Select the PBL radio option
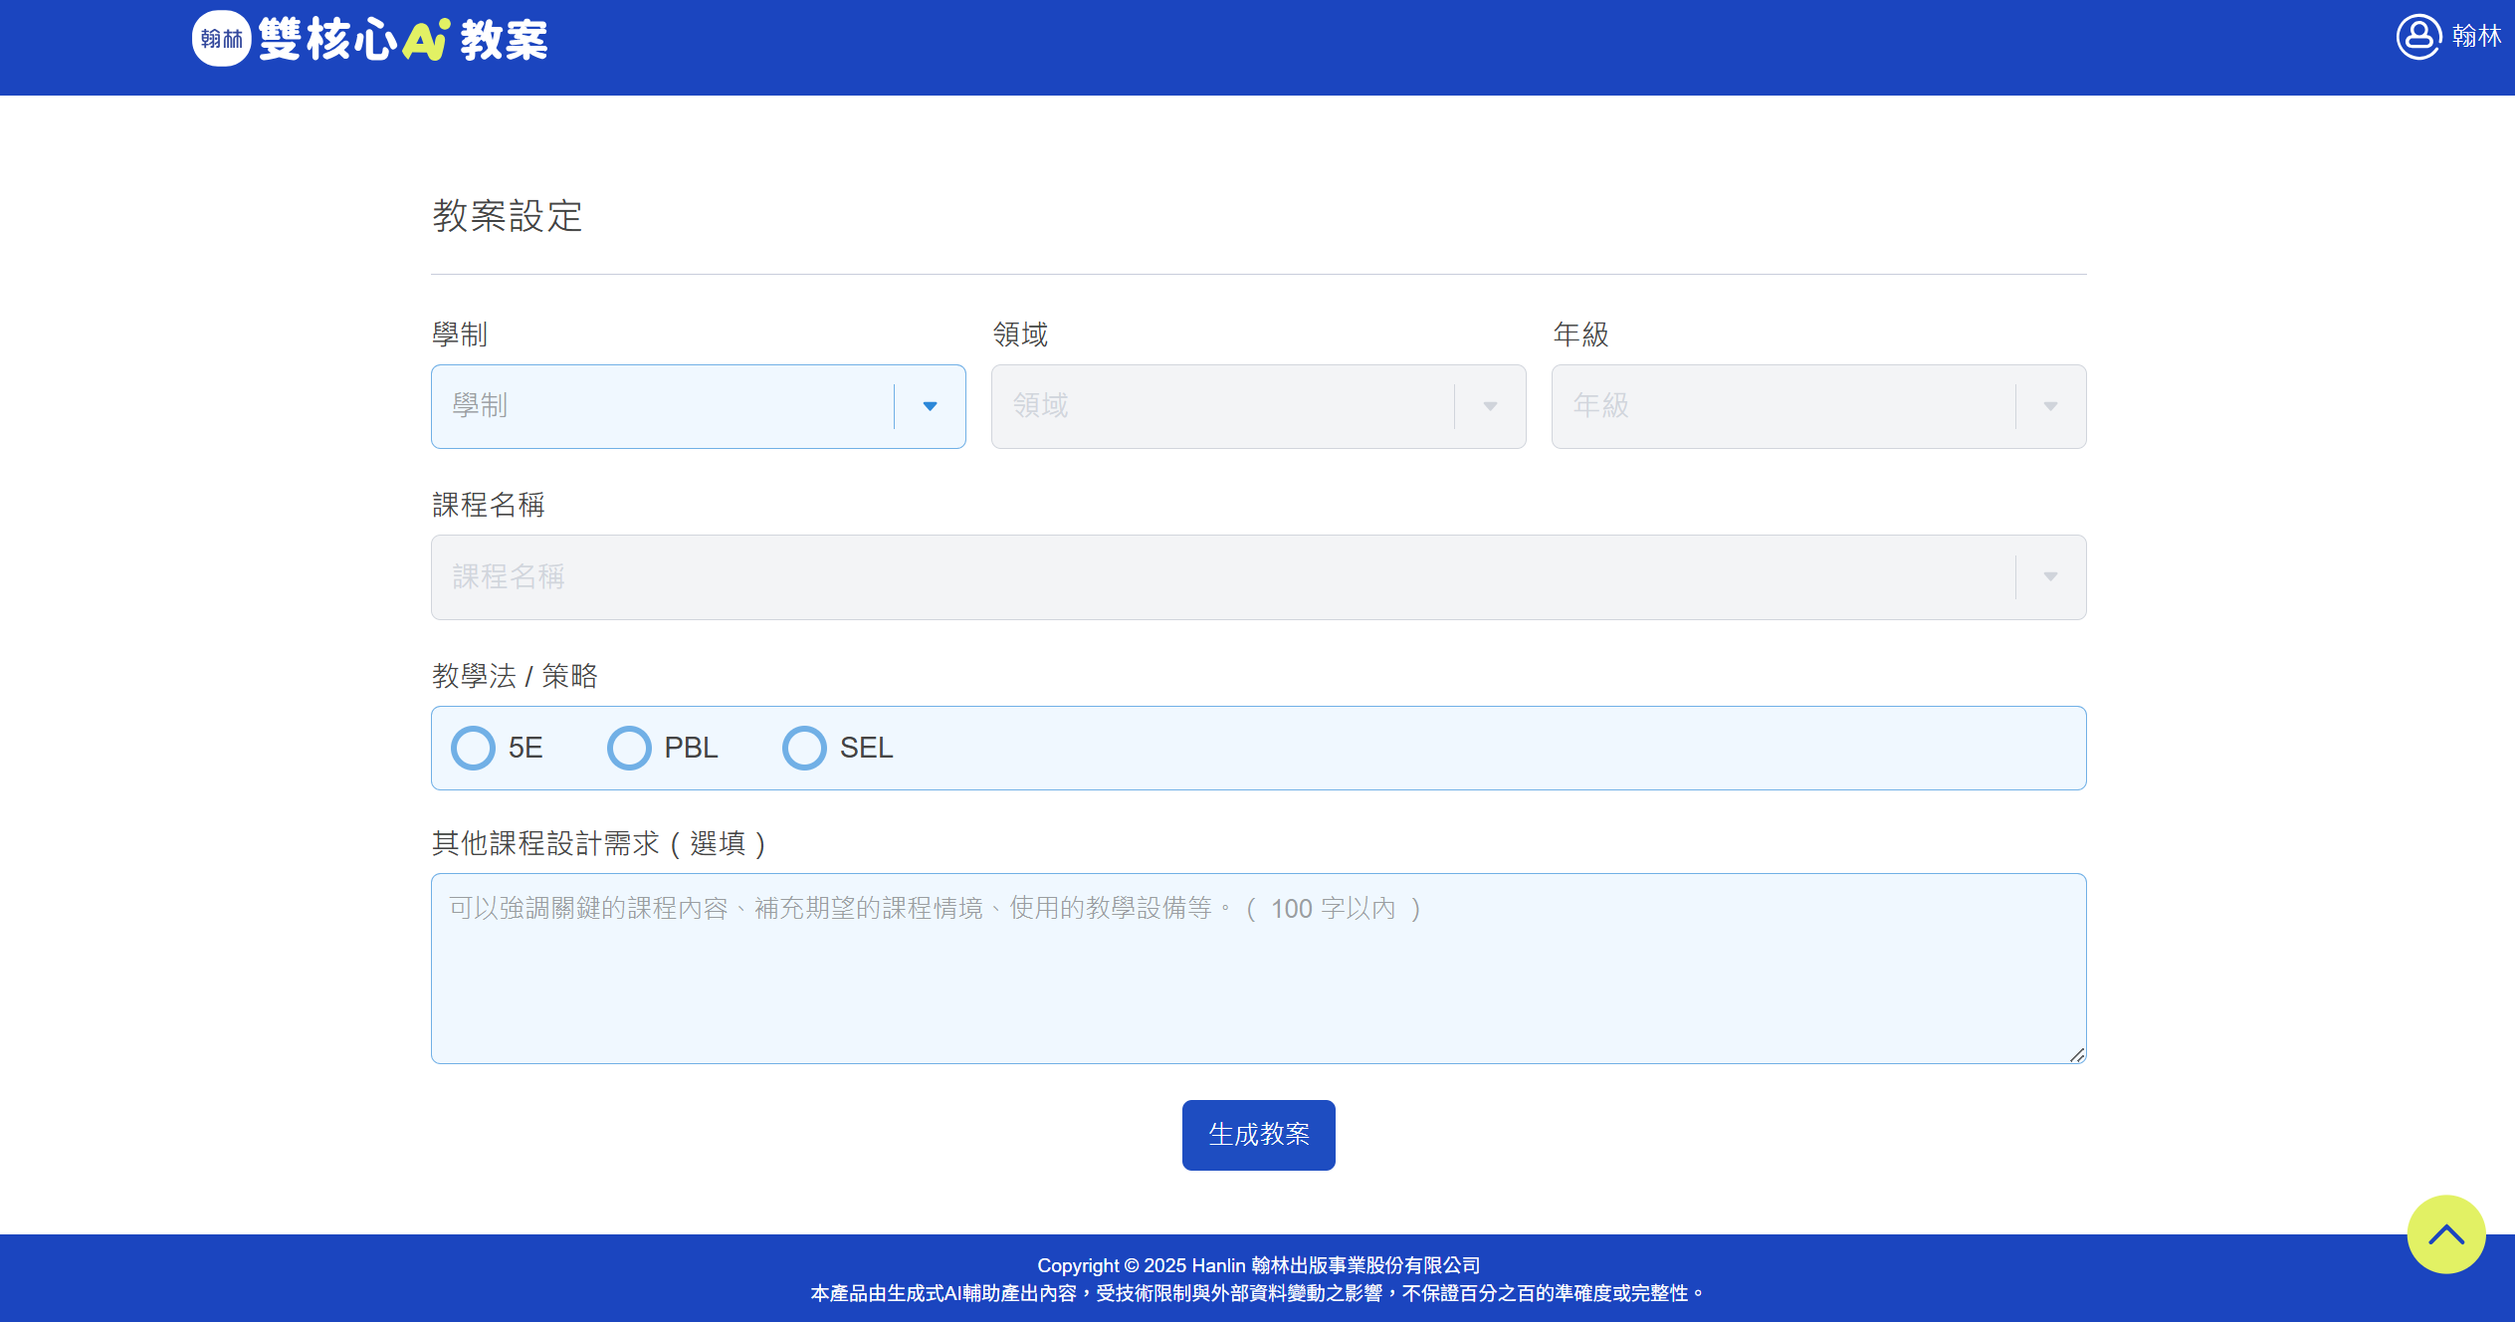This screenshot has height=1322, width=2515. (629, 748)
